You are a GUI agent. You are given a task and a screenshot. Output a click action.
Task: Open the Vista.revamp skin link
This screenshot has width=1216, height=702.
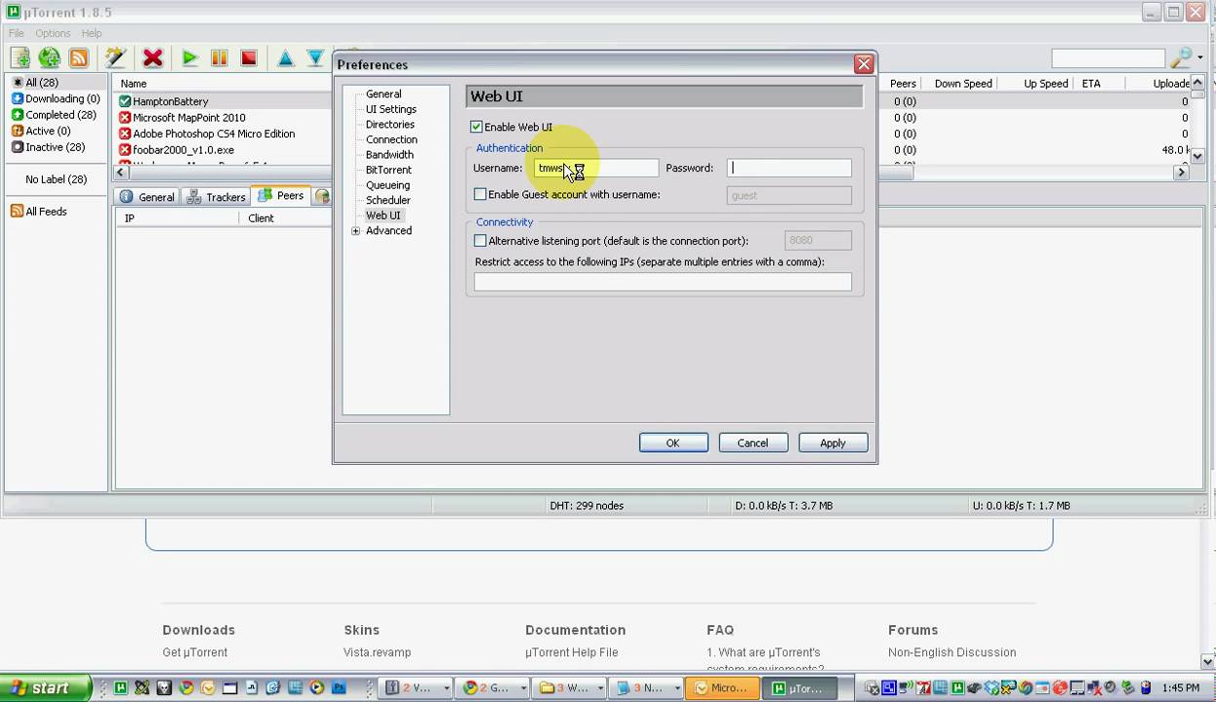click(378, 652)
